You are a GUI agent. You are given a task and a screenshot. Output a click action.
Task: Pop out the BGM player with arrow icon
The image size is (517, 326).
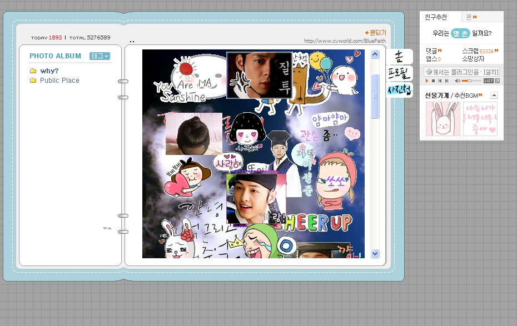pyautogui.click(x=497, y=81)
